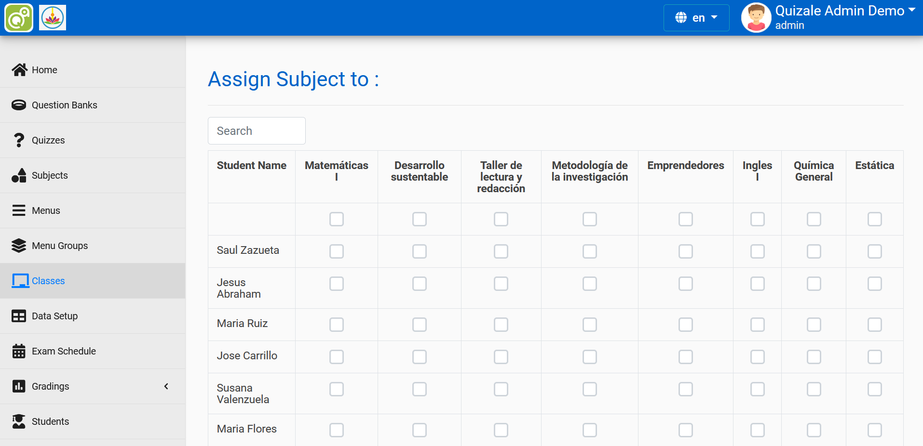Click the Quizzes question mark icon
Screen dimensions: 923x446
(19, 140)
